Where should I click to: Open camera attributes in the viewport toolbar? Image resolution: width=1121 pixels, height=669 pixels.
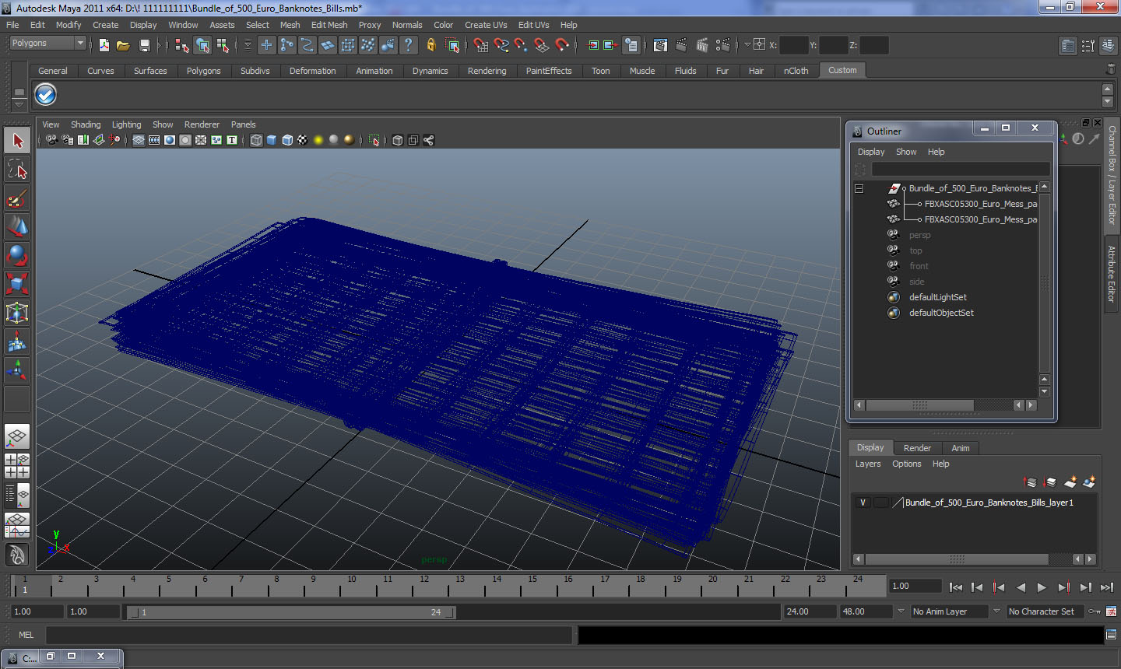[x=67, y=140]
